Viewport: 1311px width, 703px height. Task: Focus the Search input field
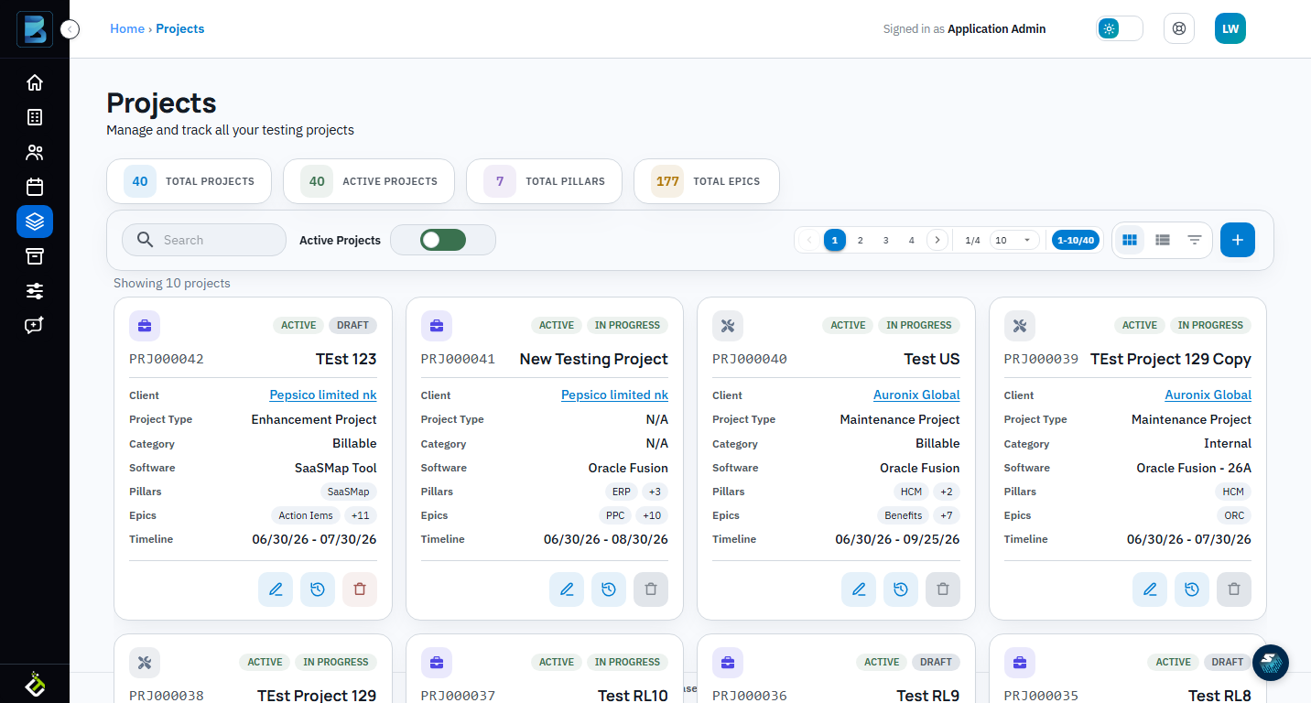click(x=204, y=240)
